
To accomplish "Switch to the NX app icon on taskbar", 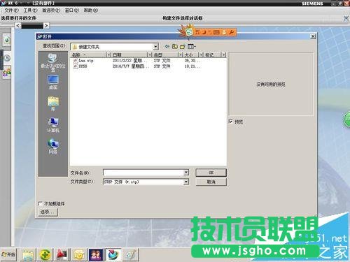I will (113, 254).
